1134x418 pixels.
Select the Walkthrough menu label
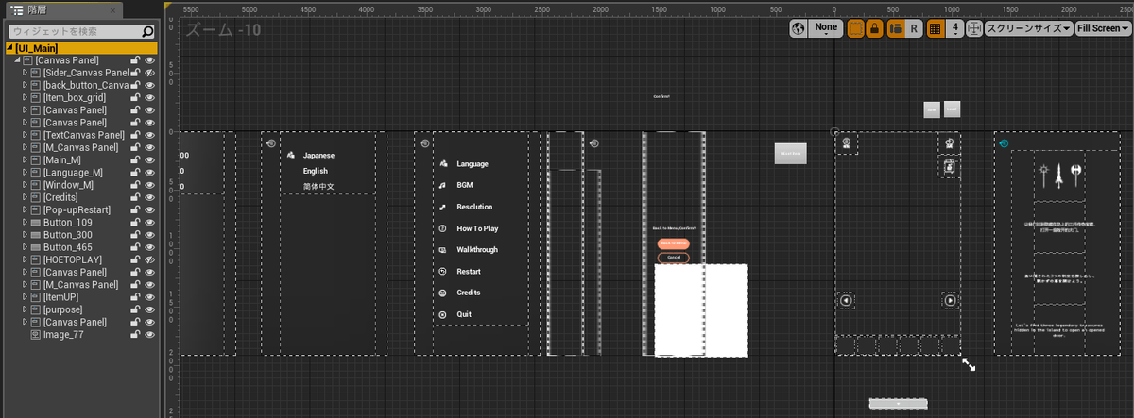click(477, 250)
